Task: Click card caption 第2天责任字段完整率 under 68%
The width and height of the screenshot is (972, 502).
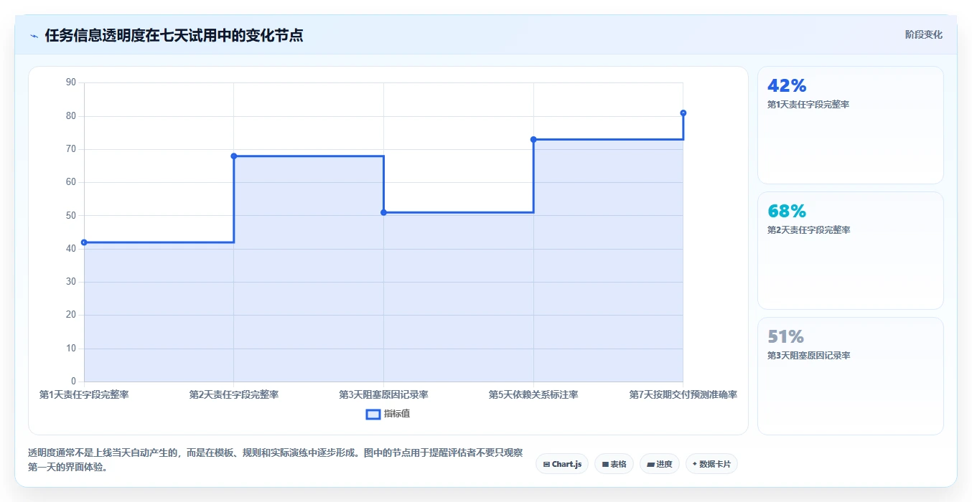Action: point(808,230)
